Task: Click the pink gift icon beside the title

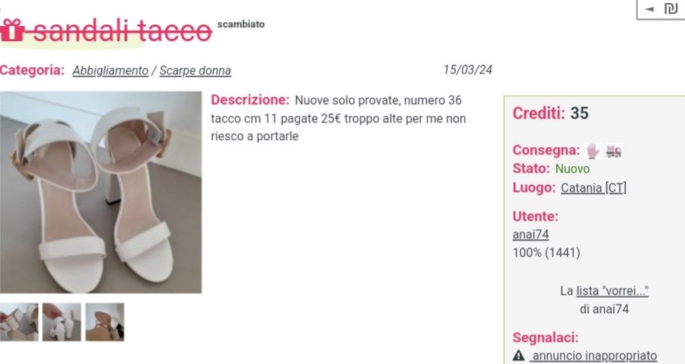Action: (11, 30)
